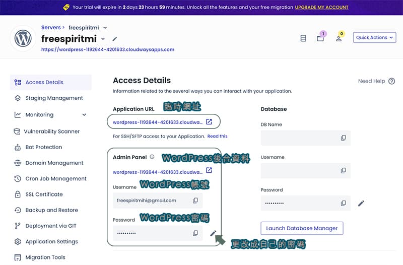Copy the Admin Panel username
The width and height of the screenshot is (403, 265).
coord(195,200)
